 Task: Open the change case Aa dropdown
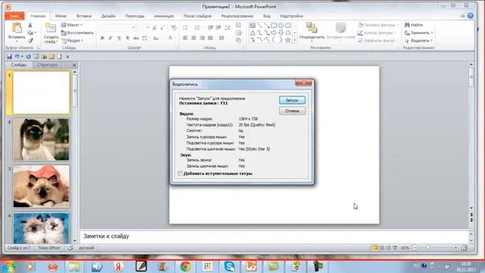coord(156,38)
